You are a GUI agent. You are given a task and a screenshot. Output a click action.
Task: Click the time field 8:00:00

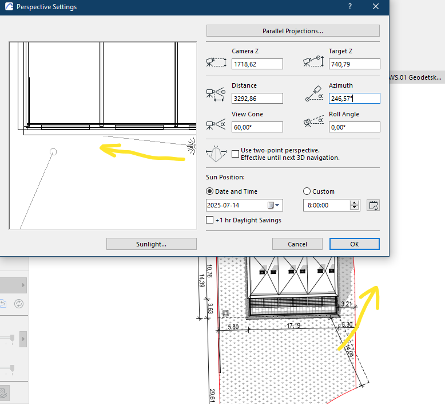coord(327,205)
